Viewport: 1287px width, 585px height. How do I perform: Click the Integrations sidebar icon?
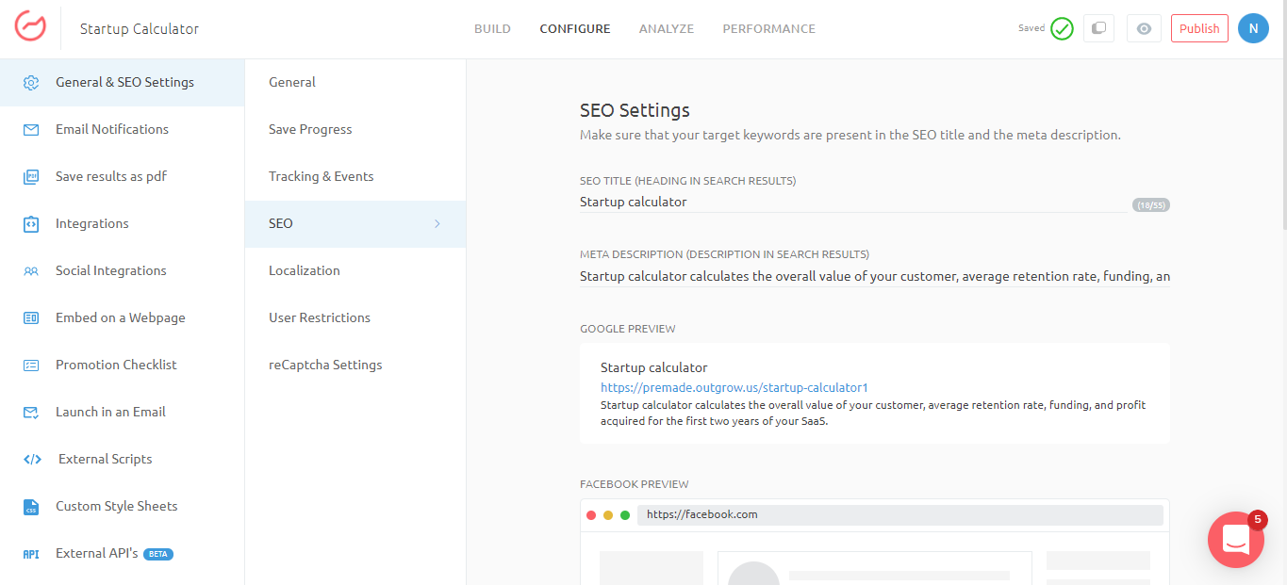coord(31,224)
